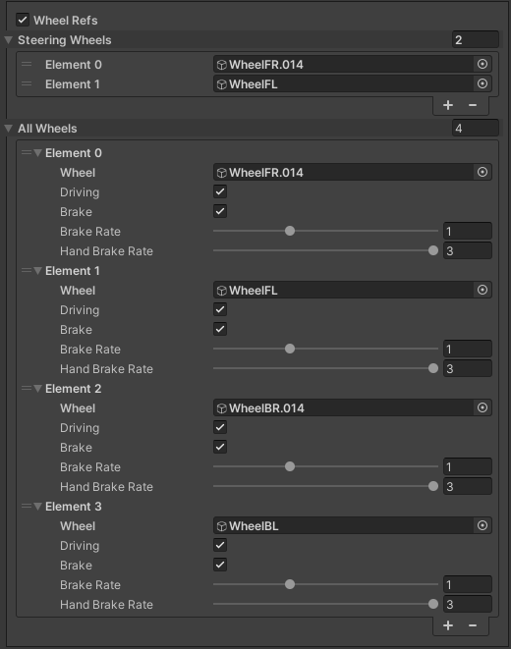Click Steering Wheels size field showing 2
Screen dimensions: 511x649
pyautogui.click(x=476, y=39)
